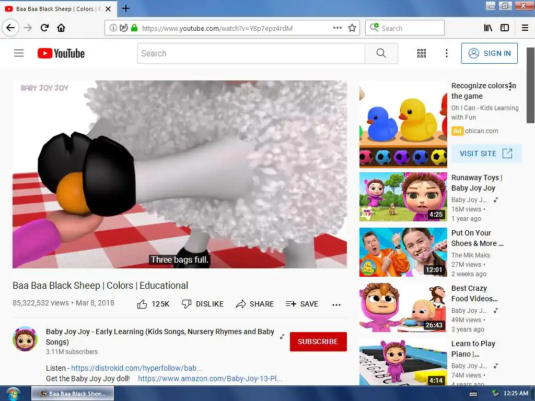Click the YouTube search input field
This screenshot has height=401, width=535.
(x=251, y=53)
